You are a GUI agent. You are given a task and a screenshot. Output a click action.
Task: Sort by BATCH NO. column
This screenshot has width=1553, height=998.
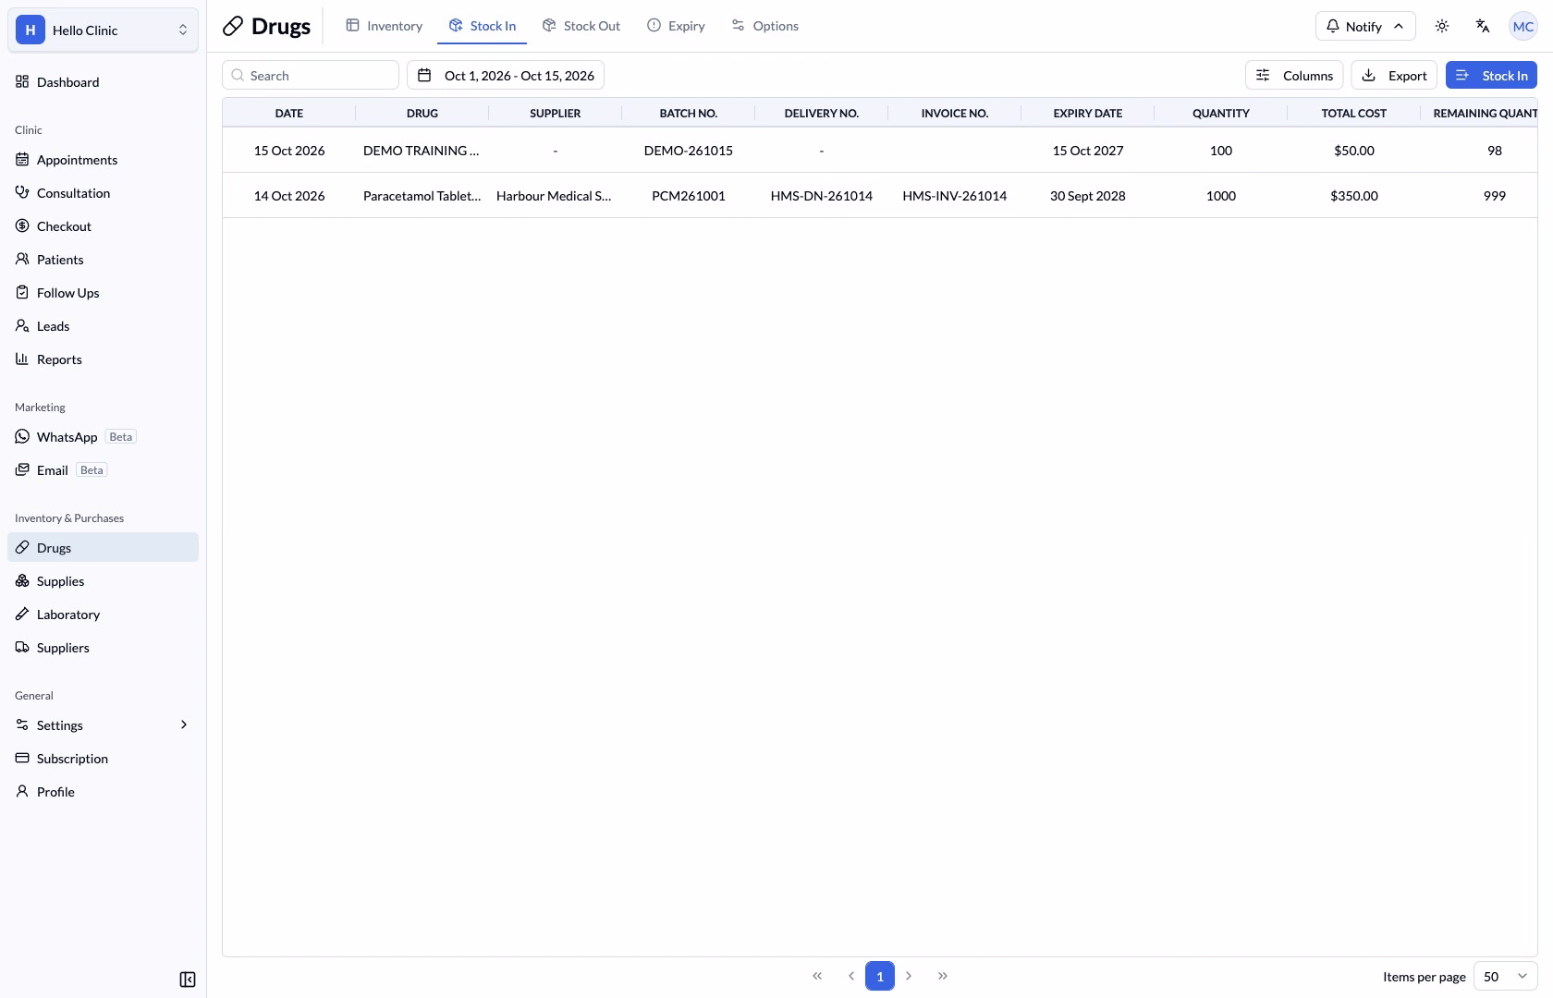click(x=689, y=113)
